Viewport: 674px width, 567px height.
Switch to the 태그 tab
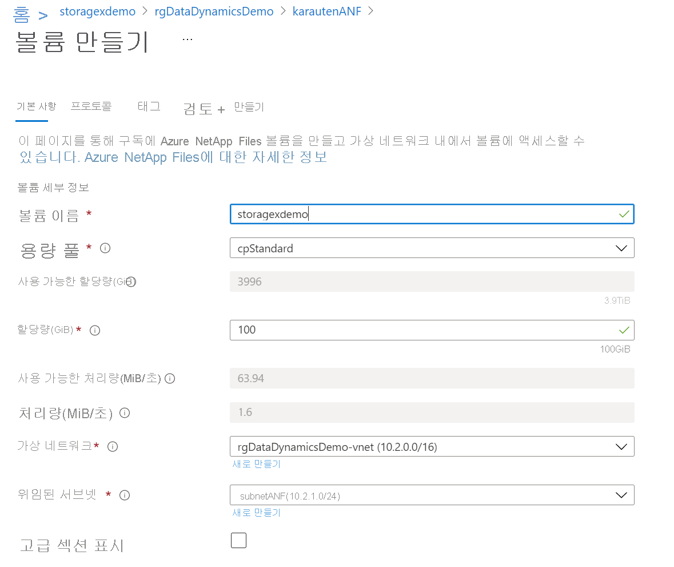click(x=148, y=106)
